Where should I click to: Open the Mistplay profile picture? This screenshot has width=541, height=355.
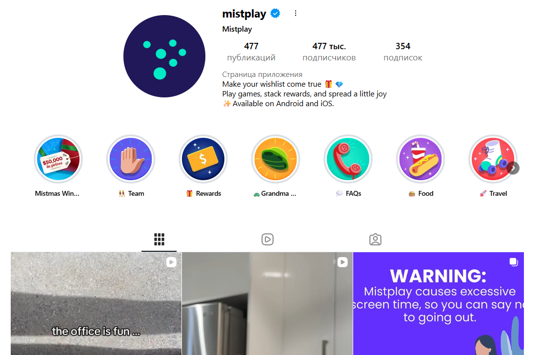pyautogui.click(x=164, y=56)
